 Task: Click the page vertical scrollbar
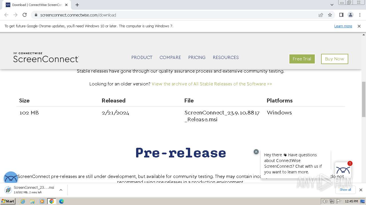364,100
